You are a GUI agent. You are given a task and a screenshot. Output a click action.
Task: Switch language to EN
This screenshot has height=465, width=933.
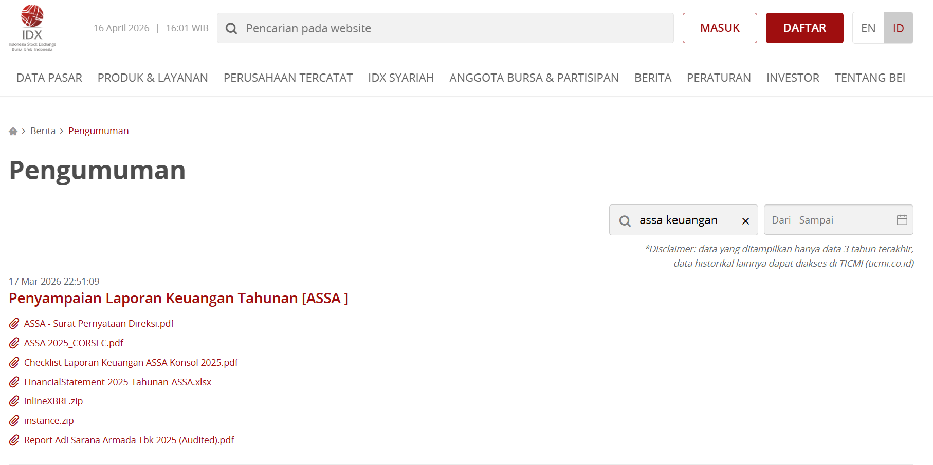pyautogui.click(x=868, y=28)
